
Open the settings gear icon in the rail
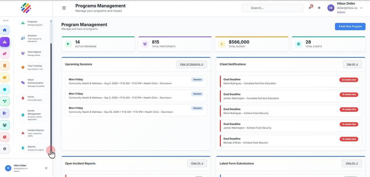tap(5, 149)
